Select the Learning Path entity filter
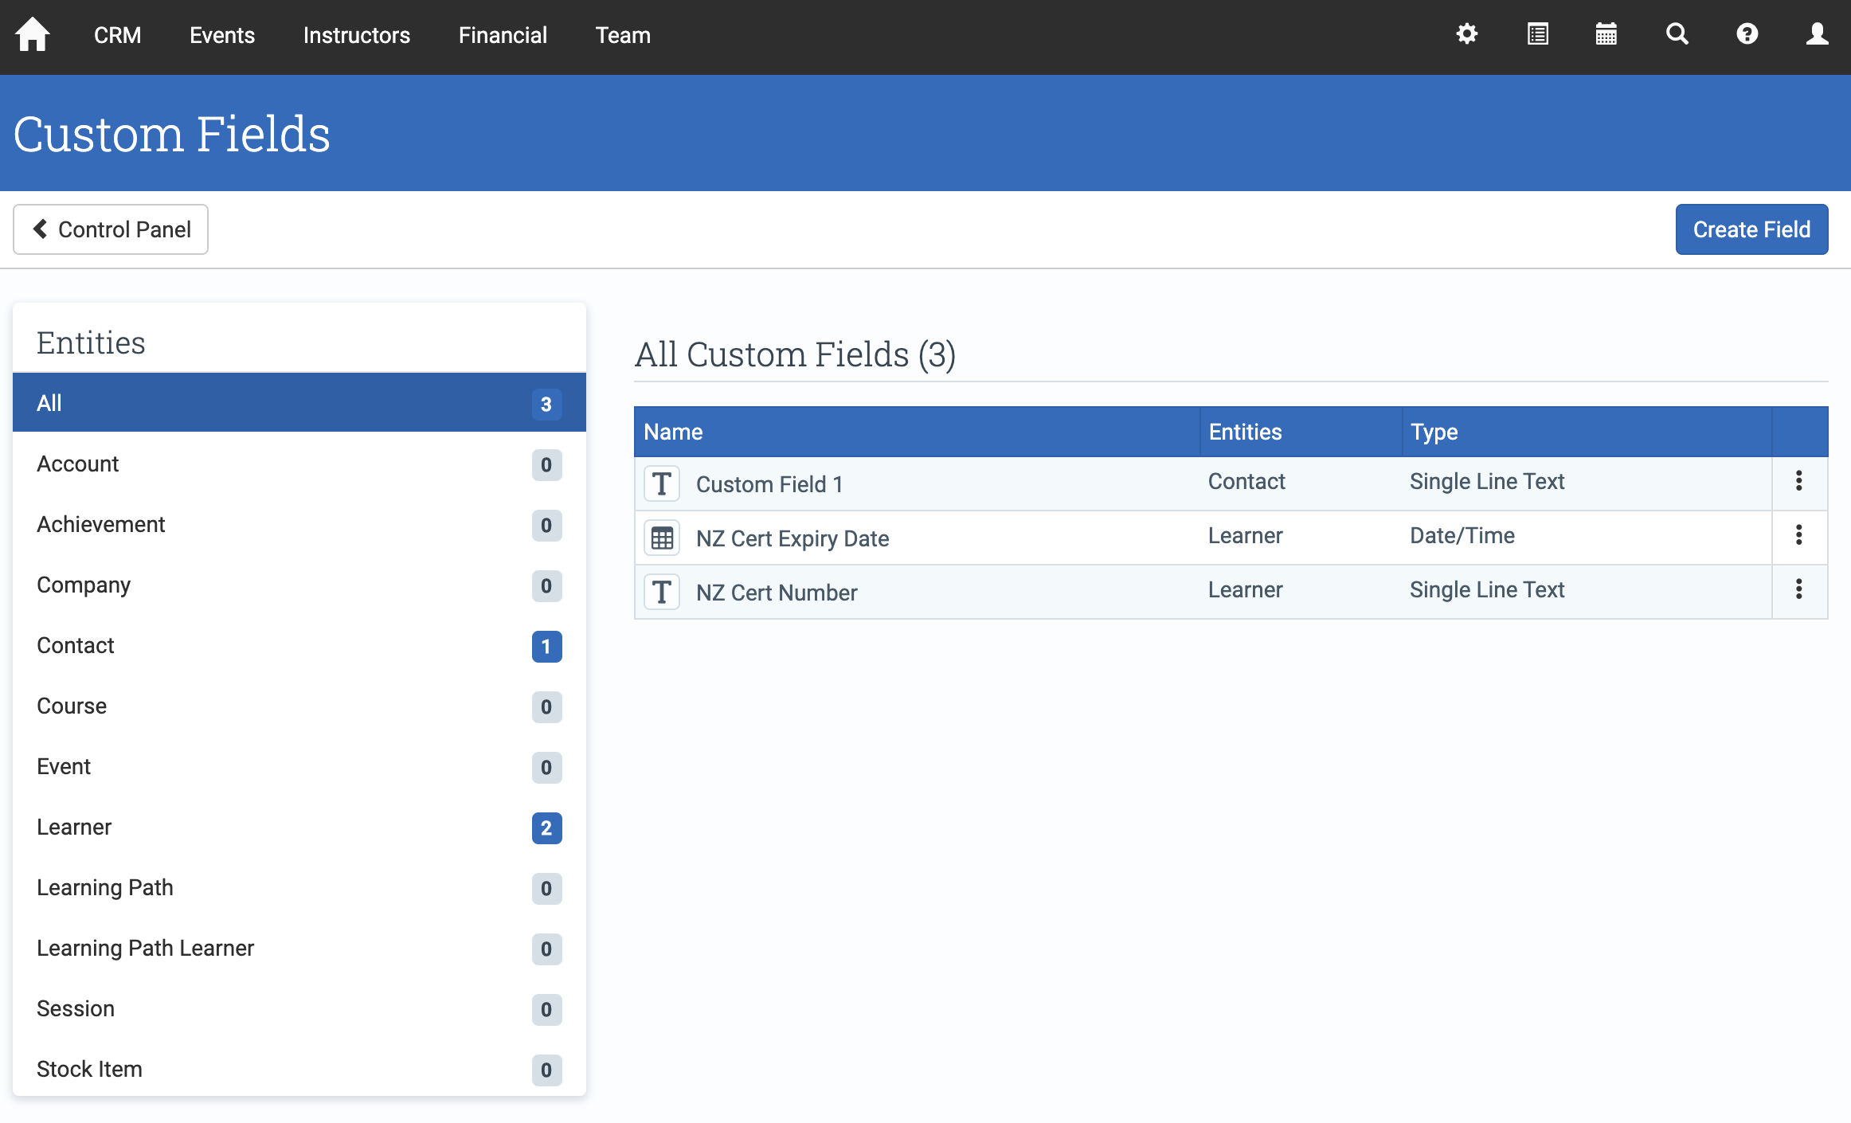 click(x=299, y=887)
